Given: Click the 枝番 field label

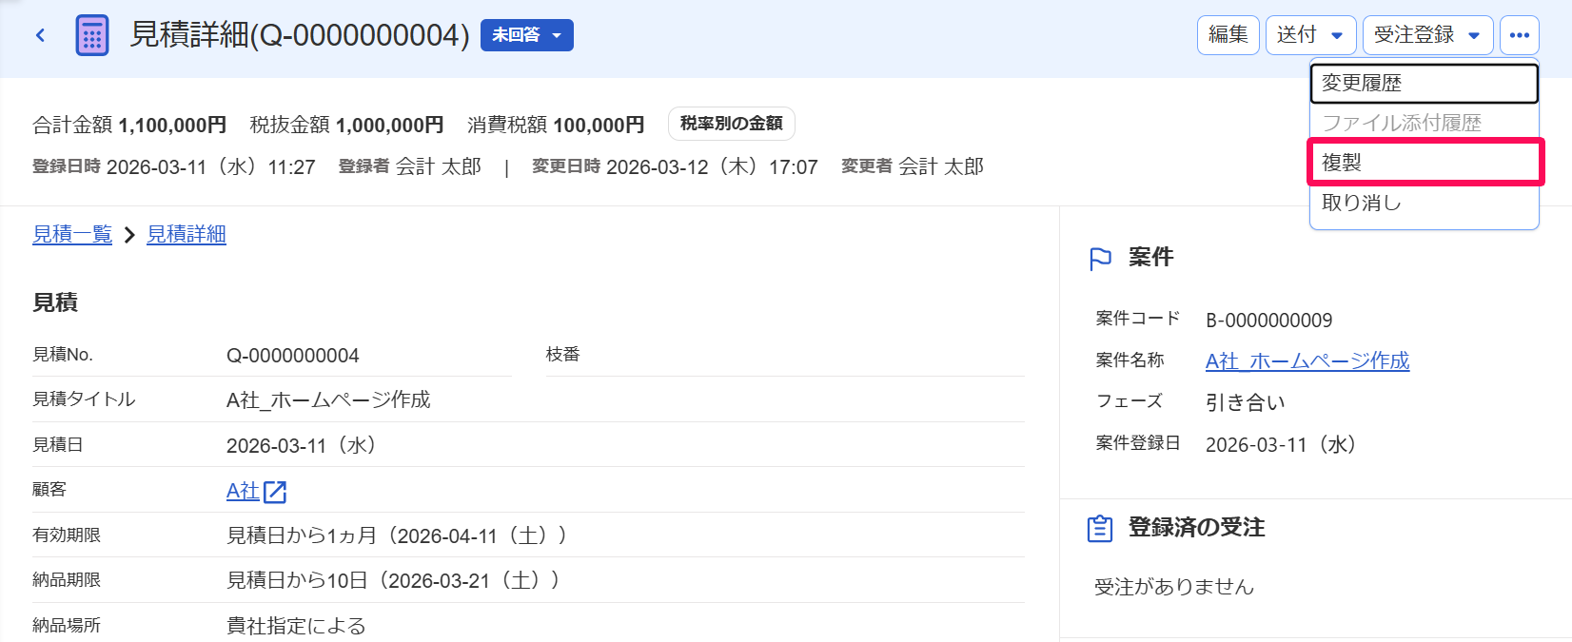Looking at the screenshot, I should 563,354.
